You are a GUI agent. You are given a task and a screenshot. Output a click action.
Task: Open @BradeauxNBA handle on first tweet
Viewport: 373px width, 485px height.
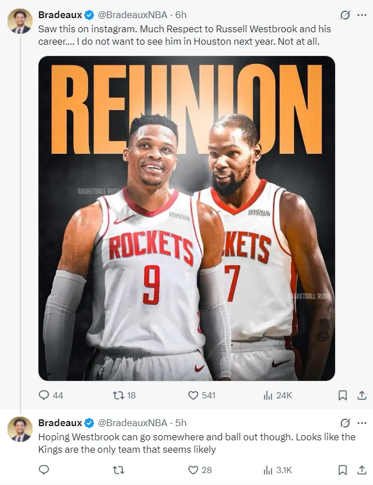click(x=132, y=15)
